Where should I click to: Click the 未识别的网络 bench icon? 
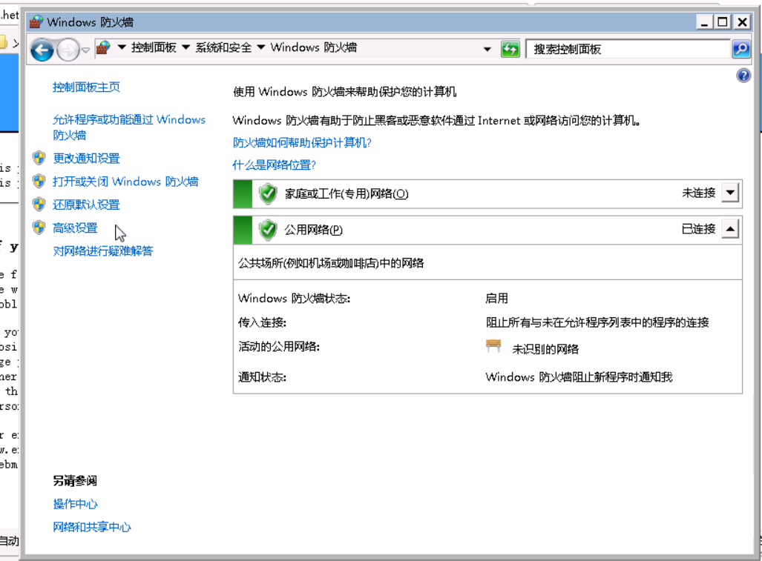click(x=493, y=346)
